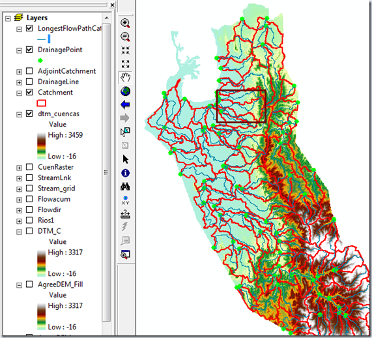Enable the AgreeDEM_Fill layer

tap(29, 284)
